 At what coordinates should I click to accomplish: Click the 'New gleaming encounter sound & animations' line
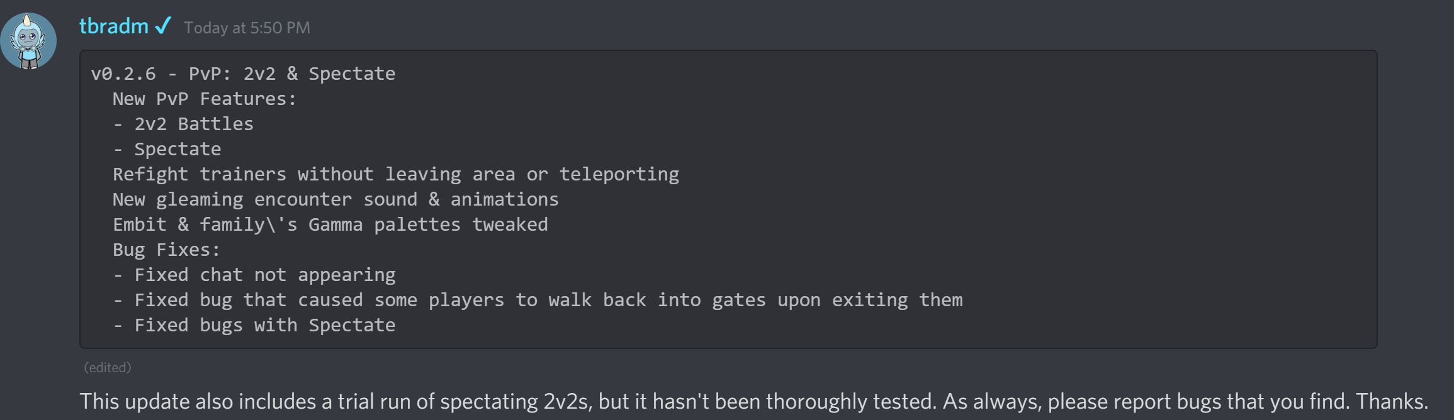[335, 200]
